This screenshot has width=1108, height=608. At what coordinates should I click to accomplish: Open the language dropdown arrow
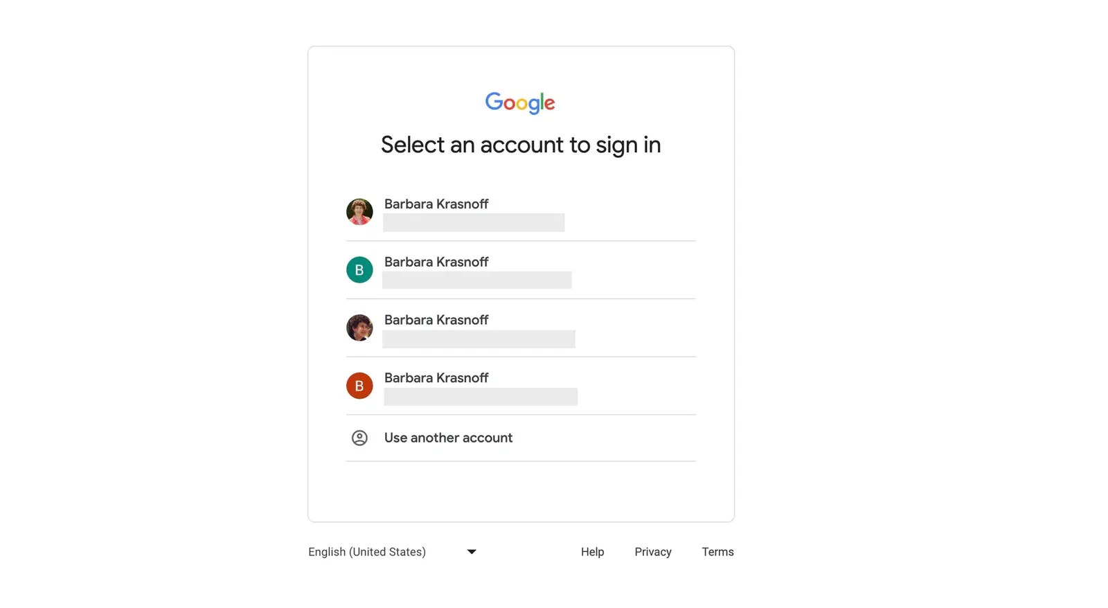click(x=472, y=552)
